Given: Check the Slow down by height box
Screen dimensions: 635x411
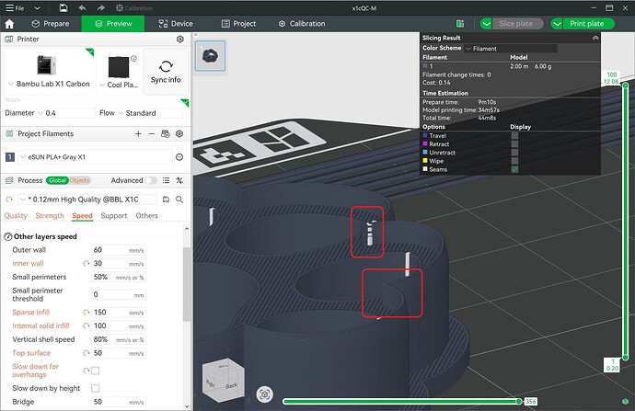Looking at the screenshot, I should coord(95,388).
